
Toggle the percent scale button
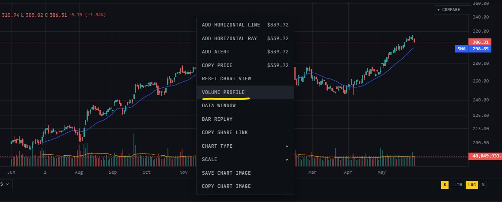pos(483,185)
